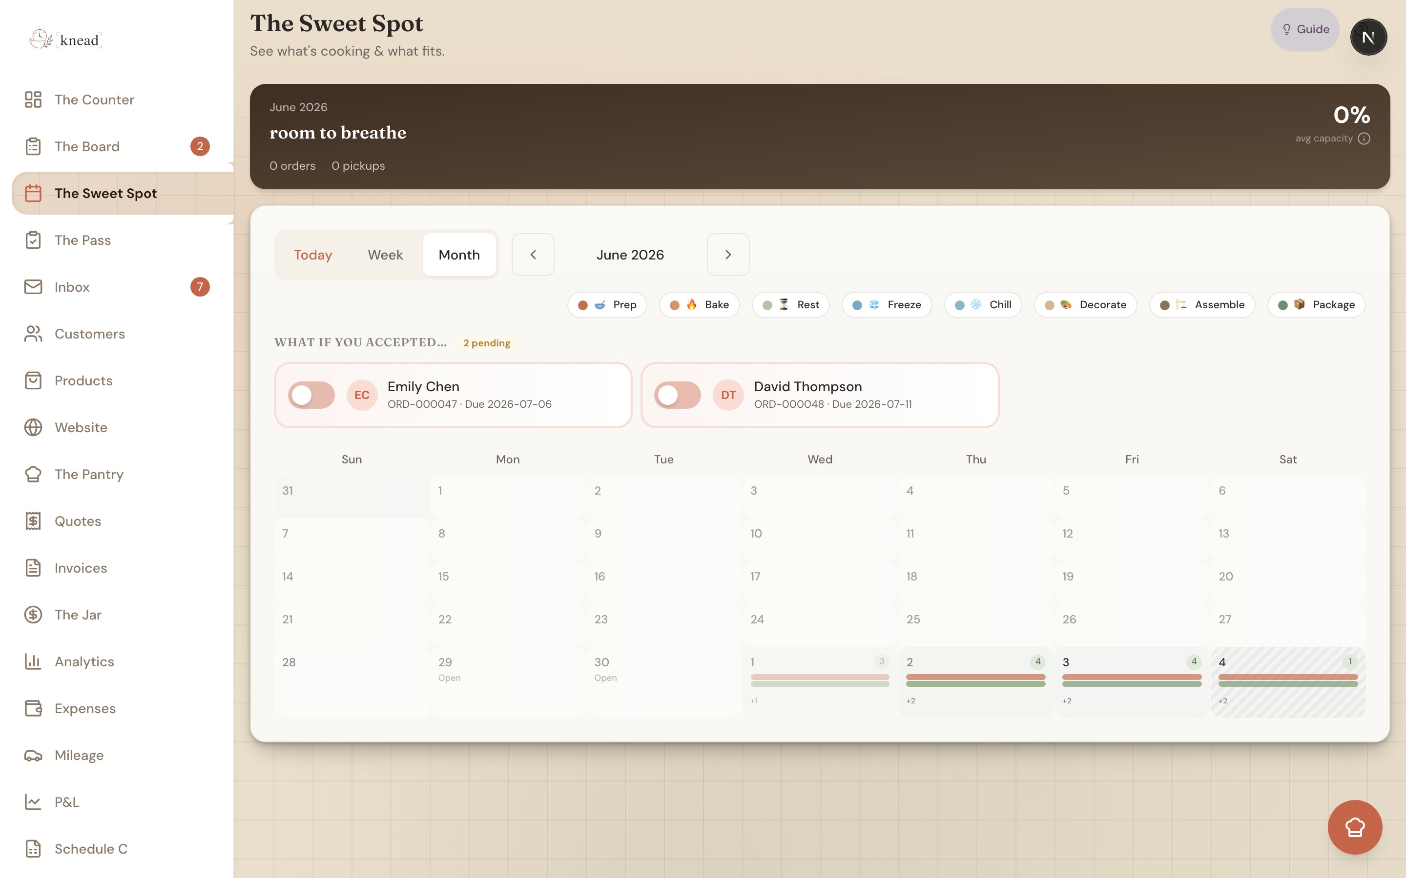Viewport: 1406px width, 878px height.
Task: Click the Inbox badge showing 7
Action: tap(200, 287)
